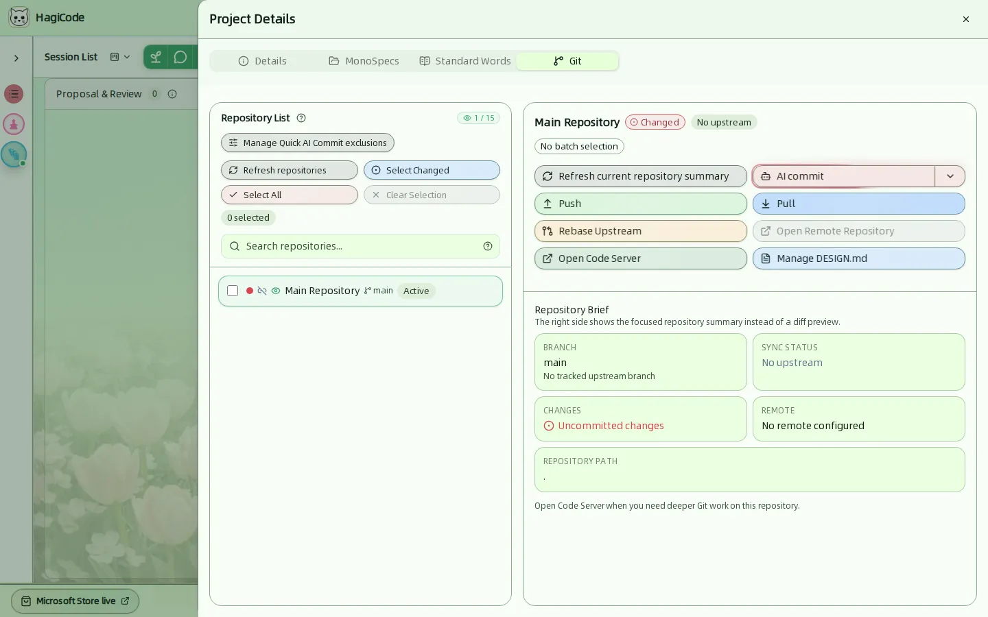988x617 pixels.
Task: Switch to the Standard Words tab
Action: pyautogui.click(x=465, y=61)
